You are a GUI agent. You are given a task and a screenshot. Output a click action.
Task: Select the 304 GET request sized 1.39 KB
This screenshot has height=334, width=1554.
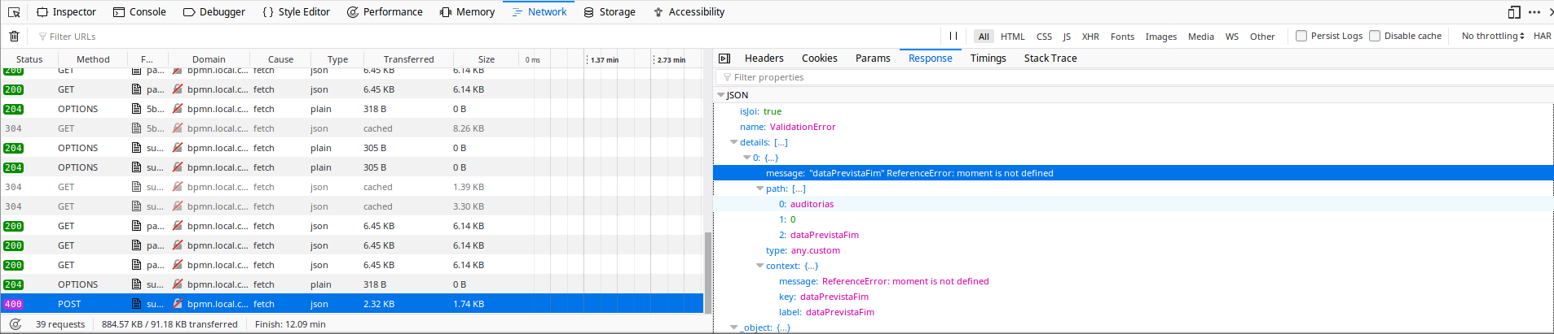(x=352, y=187)
